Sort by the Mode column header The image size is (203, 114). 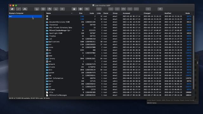(x=187, y=13)
